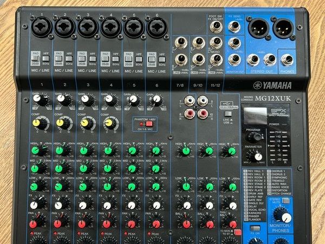
Task: Toggle the channel 4 HPF switch
Action: tap(116, 59)
